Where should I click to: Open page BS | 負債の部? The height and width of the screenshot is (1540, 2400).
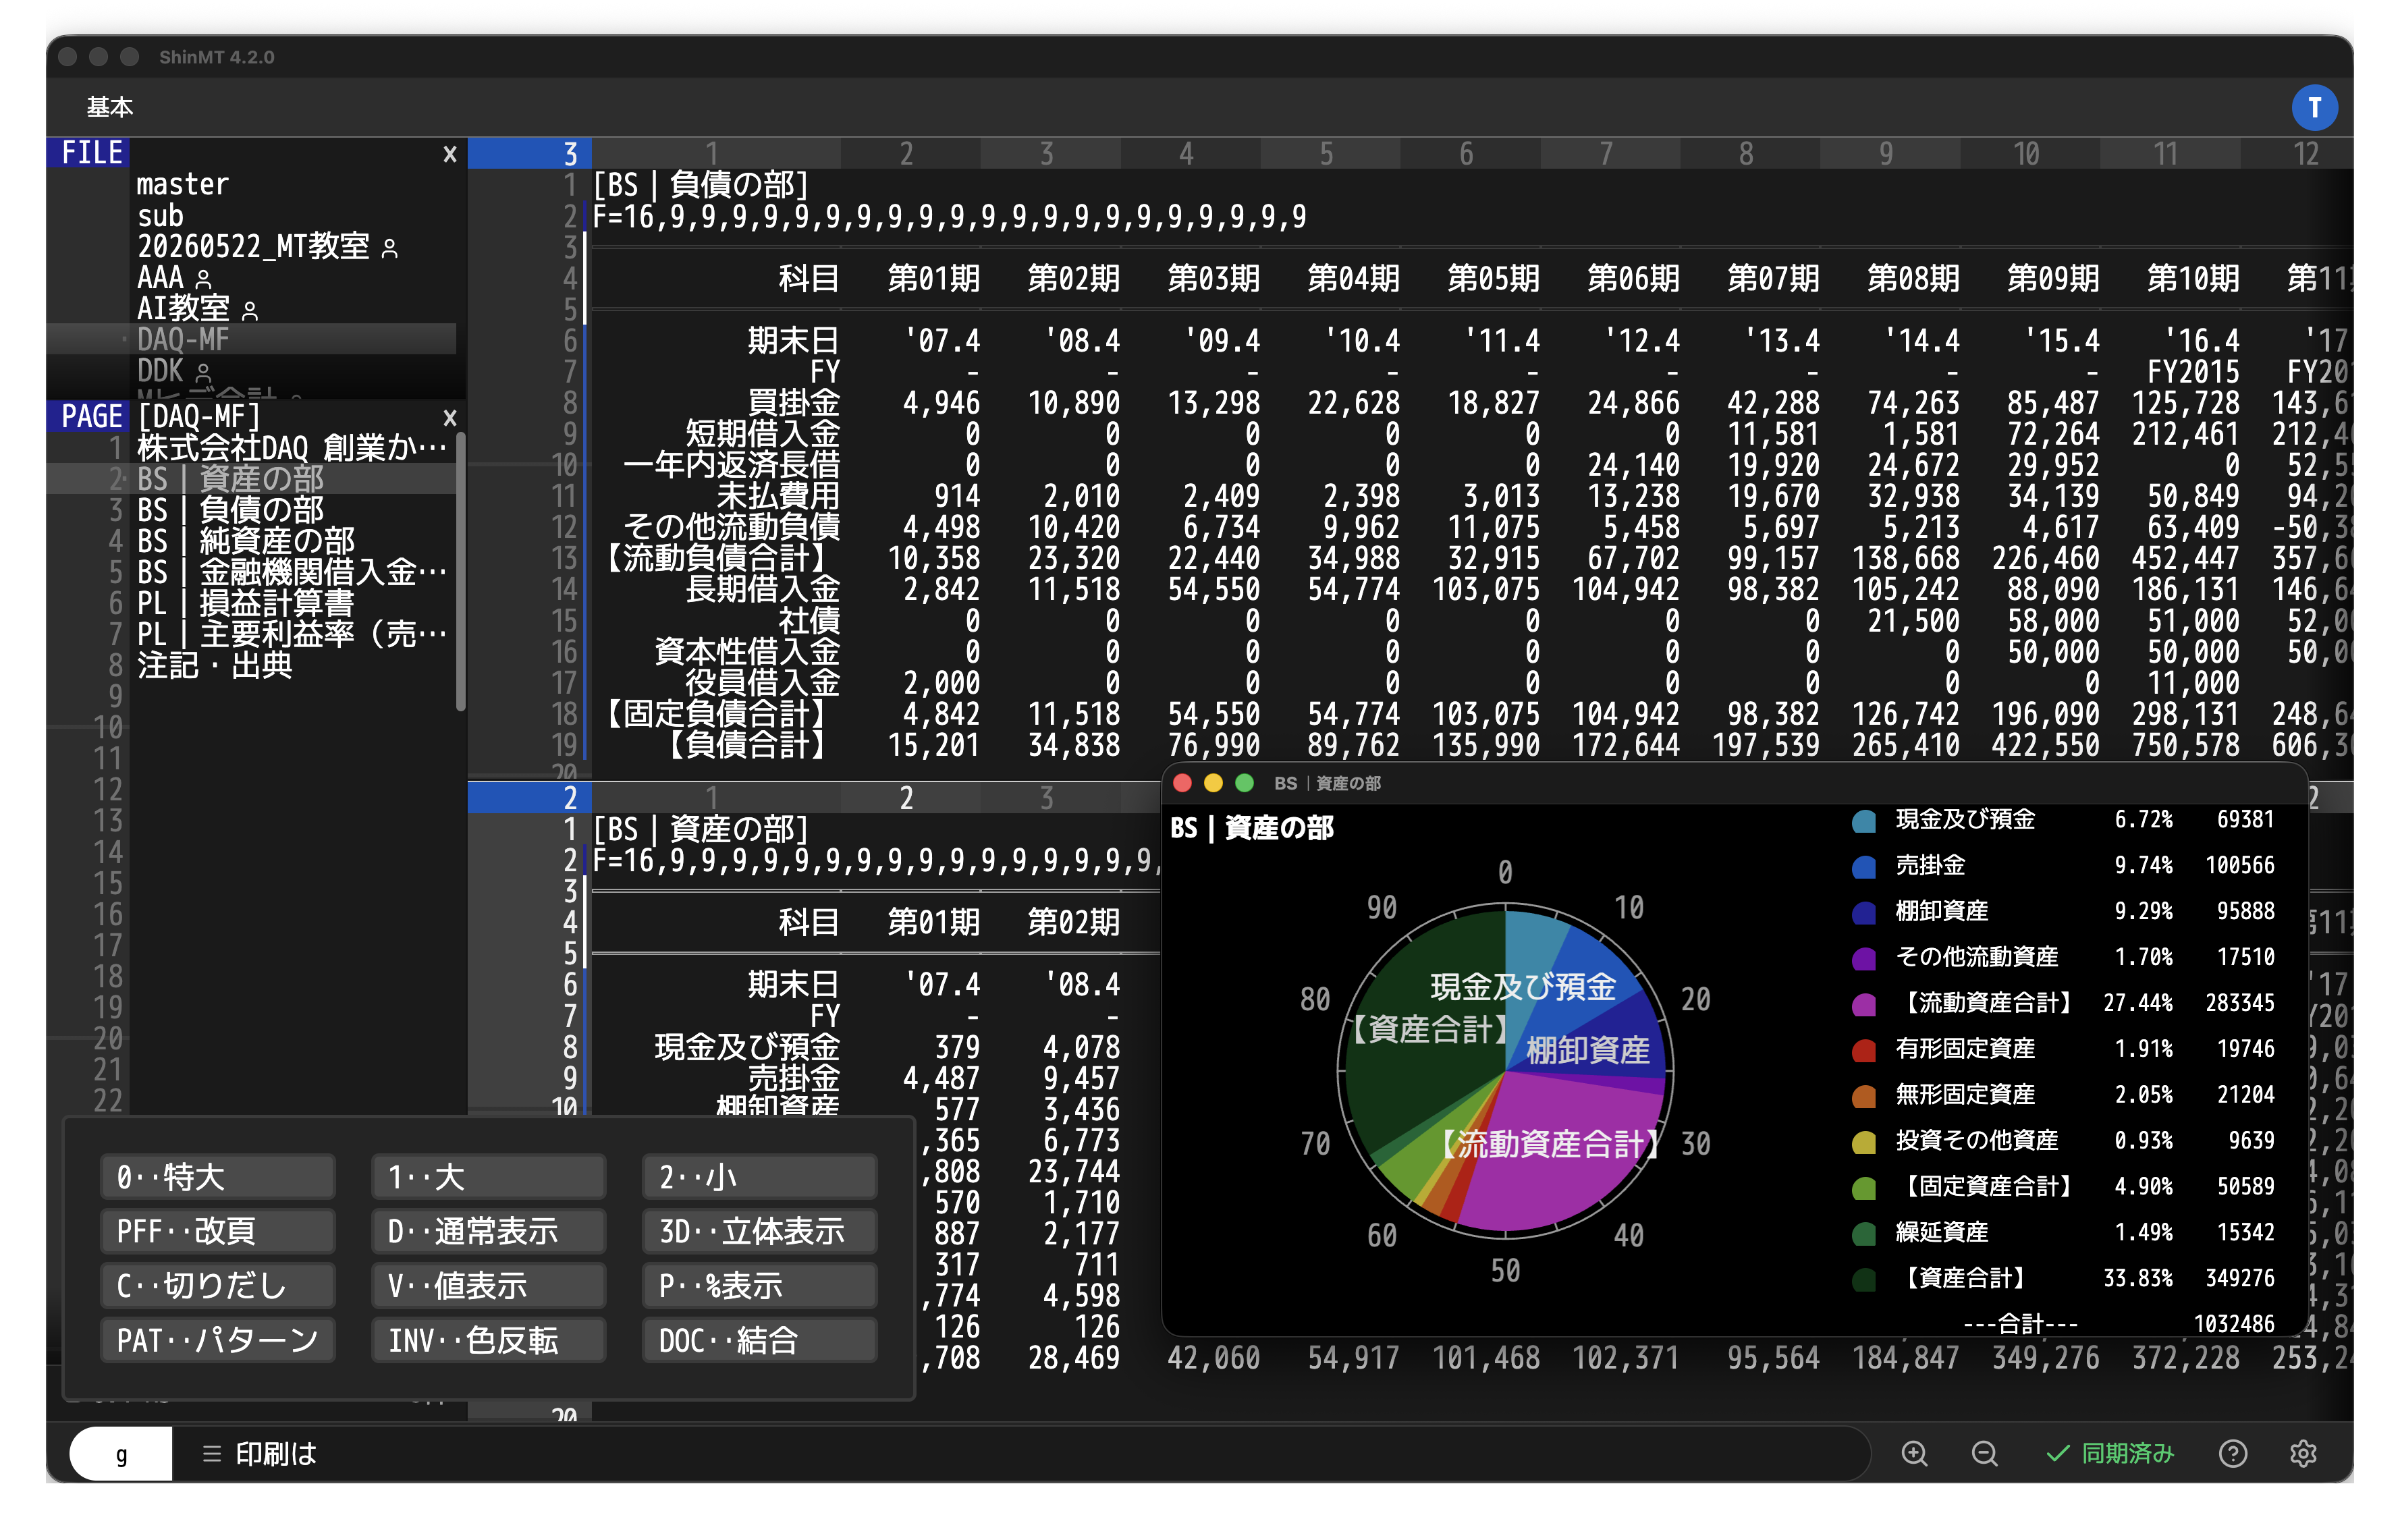tap(230, 510)
